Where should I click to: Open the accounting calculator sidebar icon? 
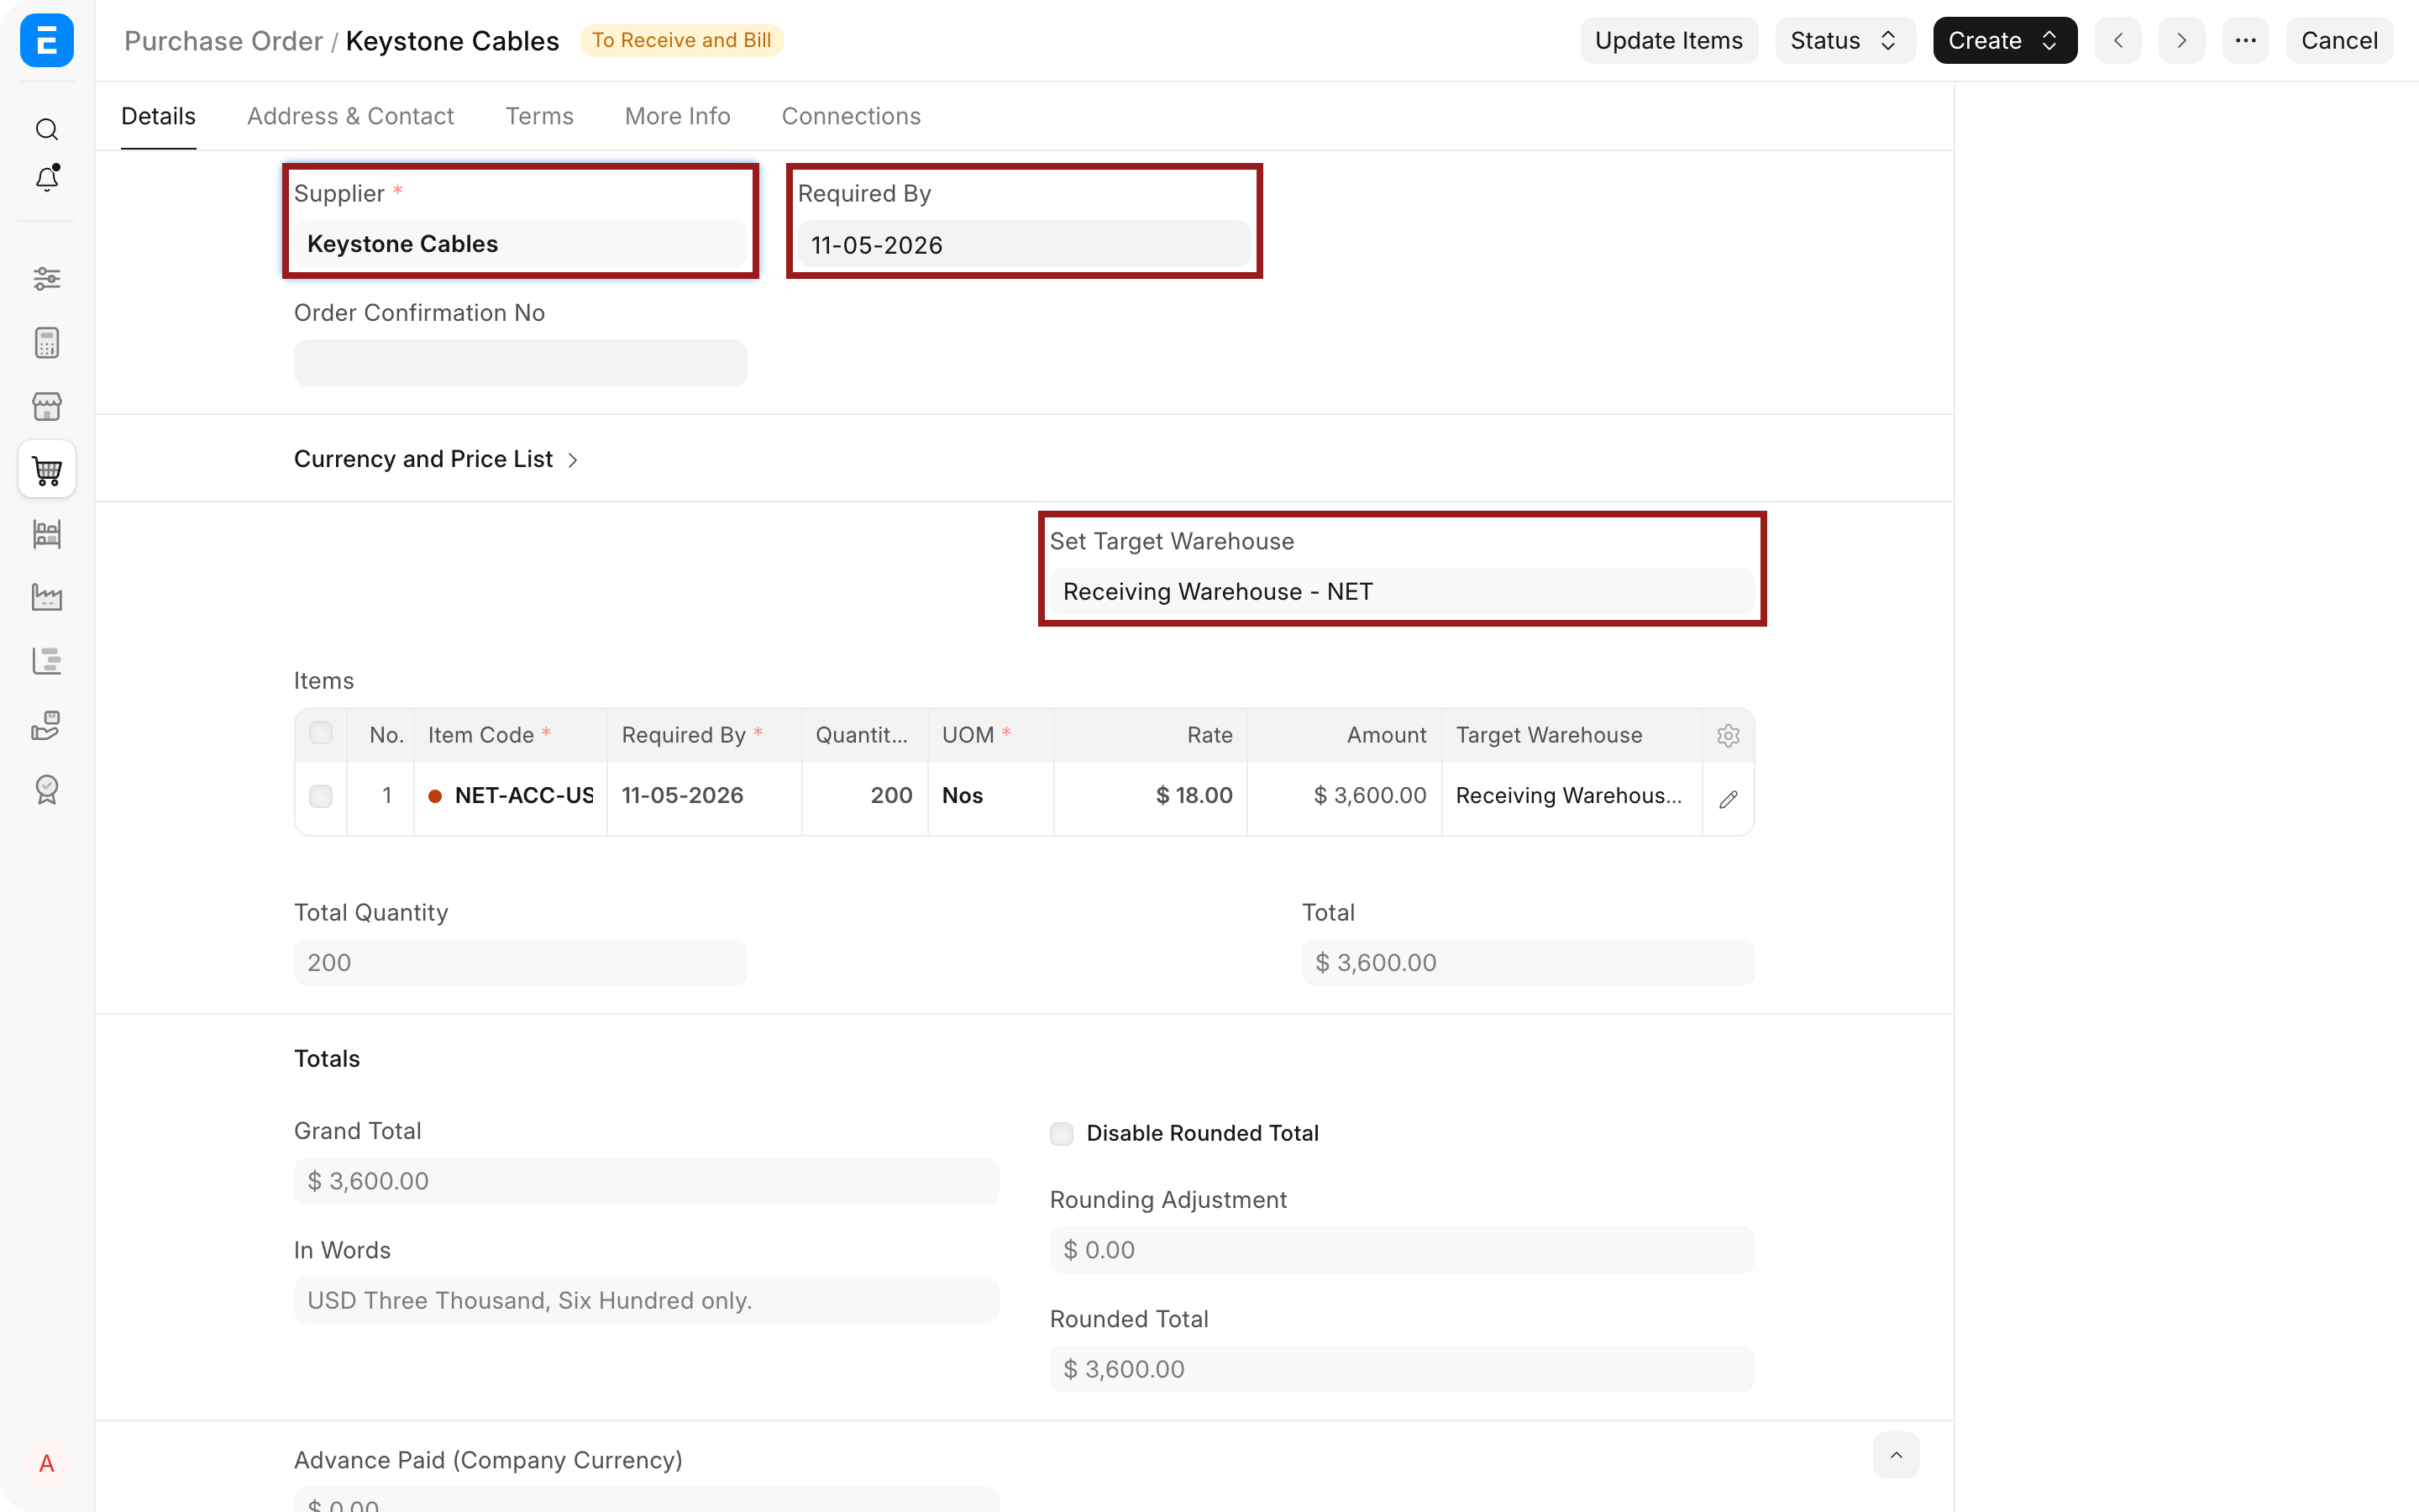pyautogui.click(x=47, y=343)
